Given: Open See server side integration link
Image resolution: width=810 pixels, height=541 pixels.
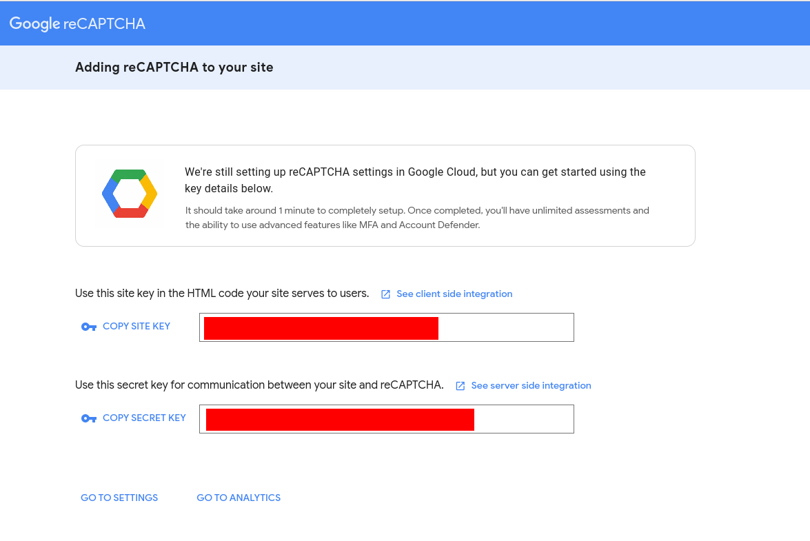Looking at the screenshot, I should (x=531, y=386).
